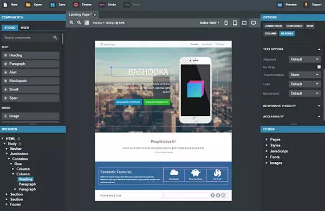This screenshot has height=211, width=325.
Task: Click the Twitter icon in page footer
Action: pyautogui.click(x=218, y=195)
